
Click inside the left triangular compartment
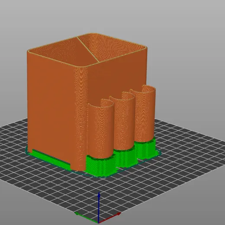click(x=64, y=52)
